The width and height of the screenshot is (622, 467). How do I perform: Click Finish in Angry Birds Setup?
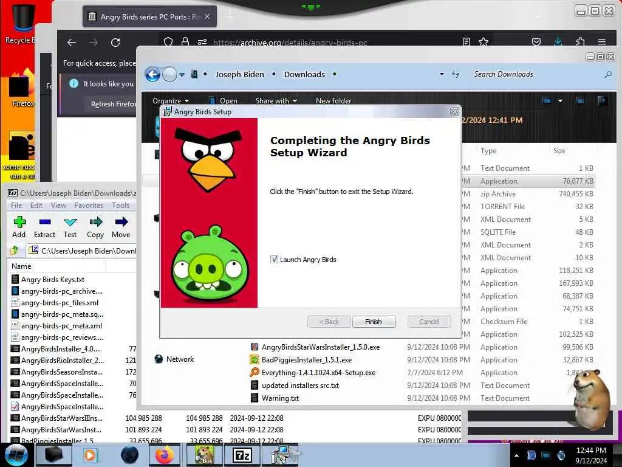click(374, 321)
